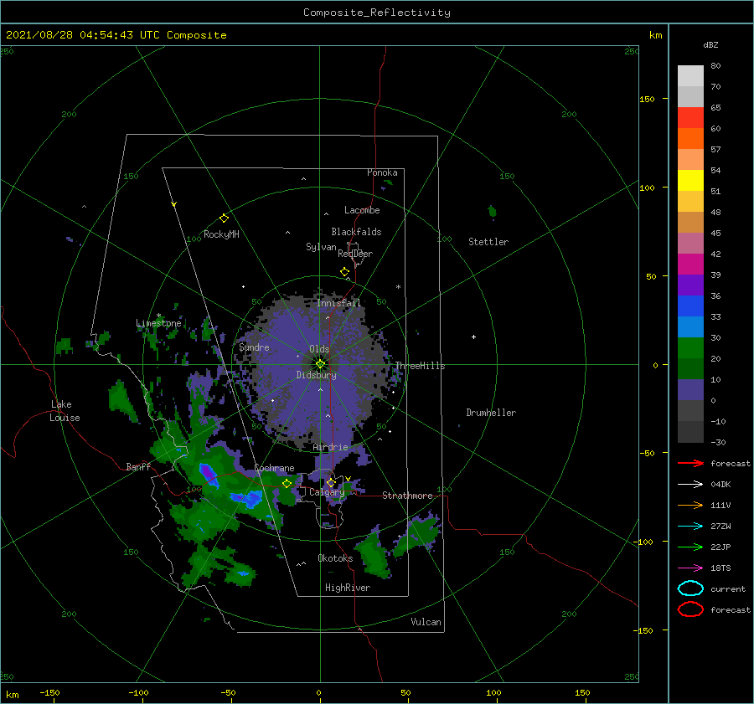Click the green echo near Stettler
This screenshot has height=704, width=754.
point(492,211)
